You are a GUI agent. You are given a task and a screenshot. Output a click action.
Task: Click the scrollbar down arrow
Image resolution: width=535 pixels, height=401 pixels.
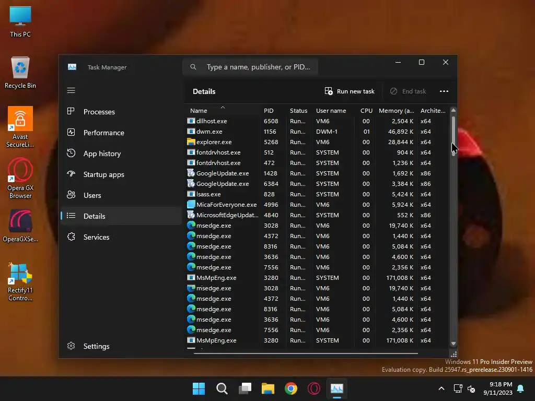(x=453, y=344)
